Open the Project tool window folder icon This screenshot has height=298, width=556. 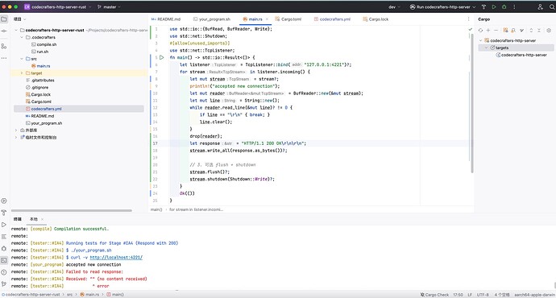(4, 19)
